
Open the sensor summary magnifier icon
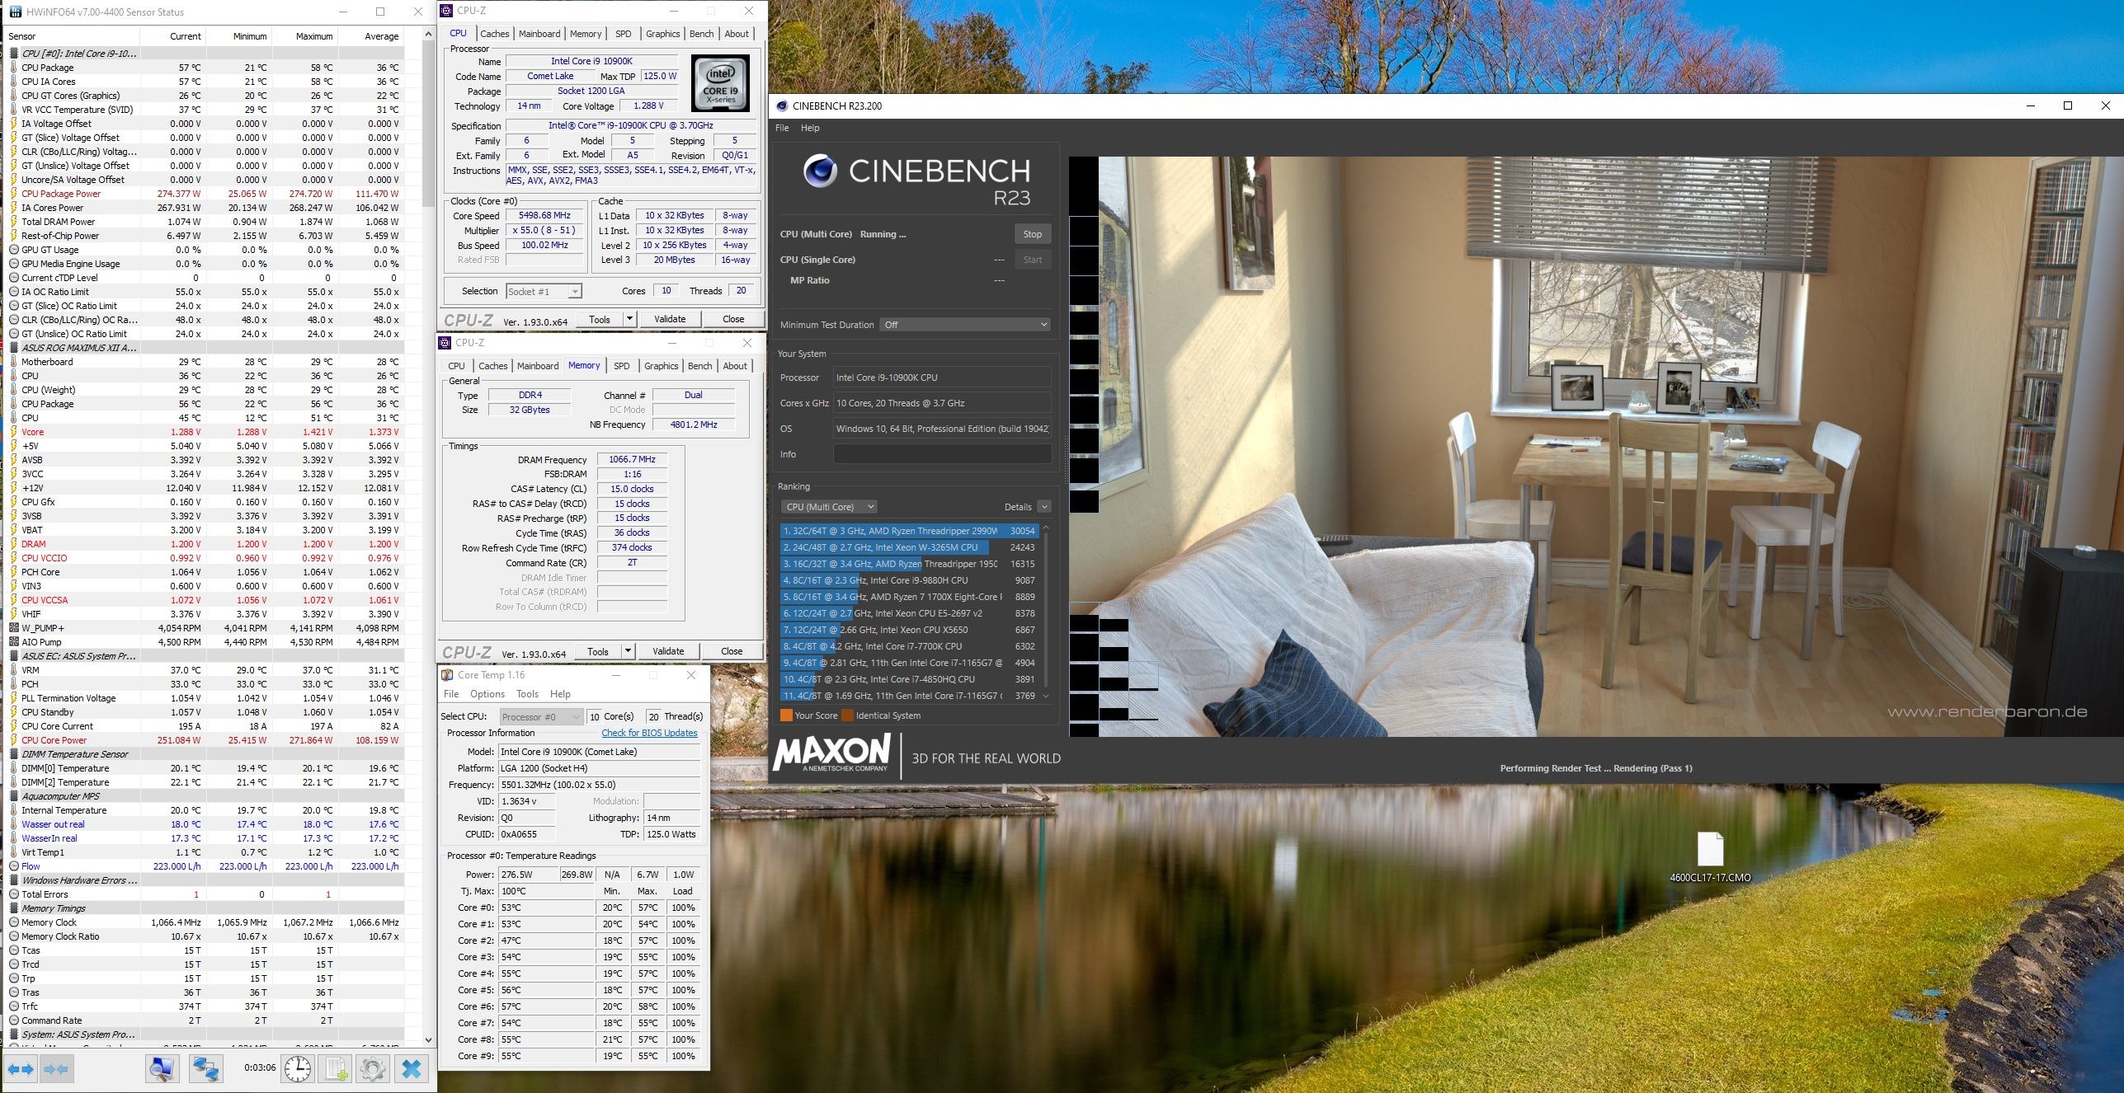162,1069
